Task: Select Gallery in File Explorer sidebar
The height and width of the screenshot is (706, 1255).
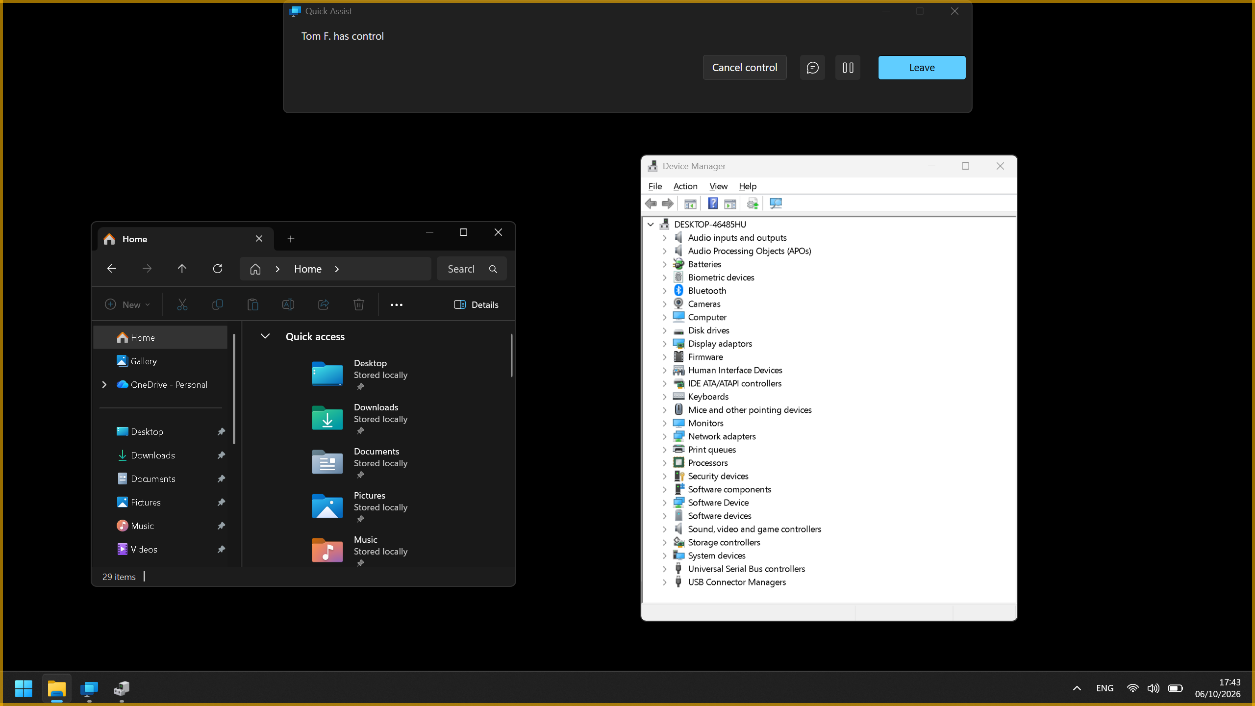Action: click(160, 361)
